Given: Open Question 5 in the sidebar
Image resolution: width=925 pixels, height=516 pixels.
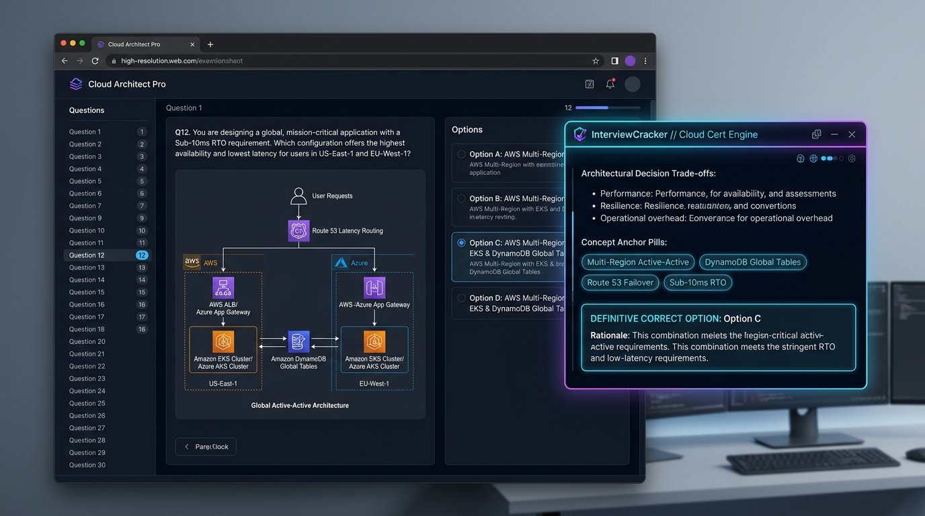Looking at the screenshot, I should [108, 181].
